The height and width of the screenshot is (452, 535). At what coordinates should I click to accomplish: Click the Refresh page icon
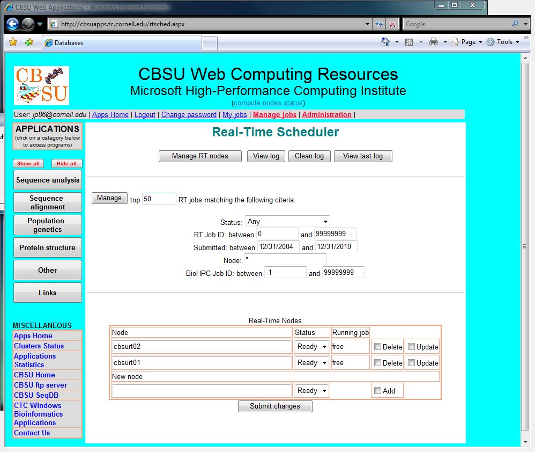[x=379, y=24]
